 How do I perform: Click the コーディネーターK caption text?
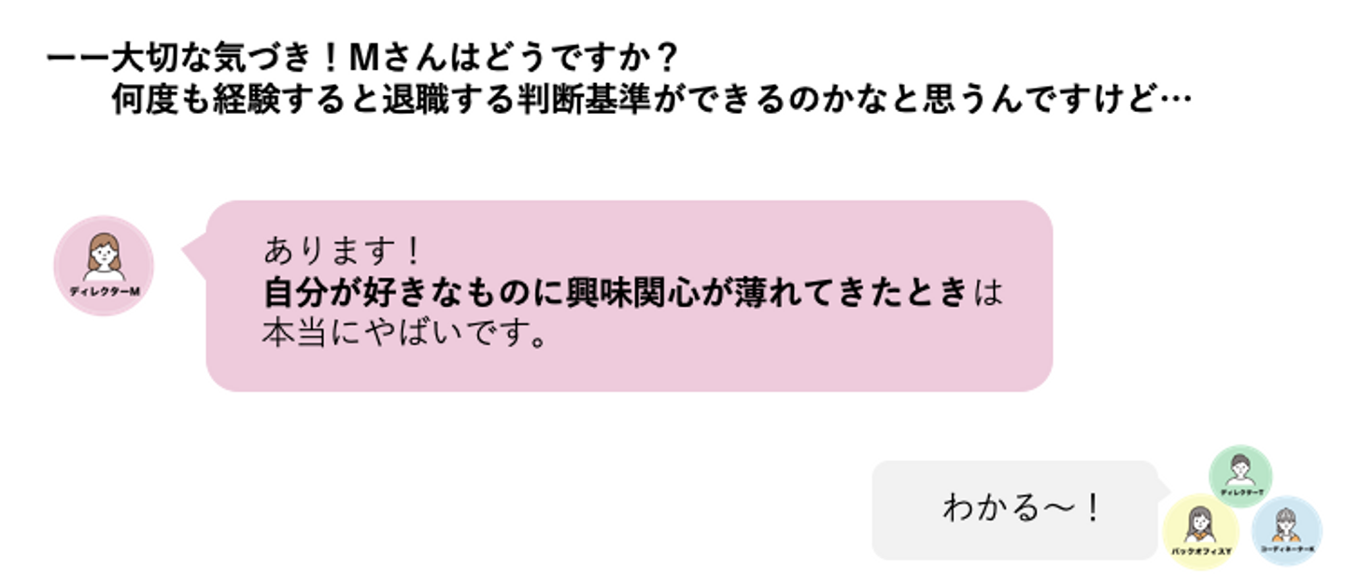1287,549
